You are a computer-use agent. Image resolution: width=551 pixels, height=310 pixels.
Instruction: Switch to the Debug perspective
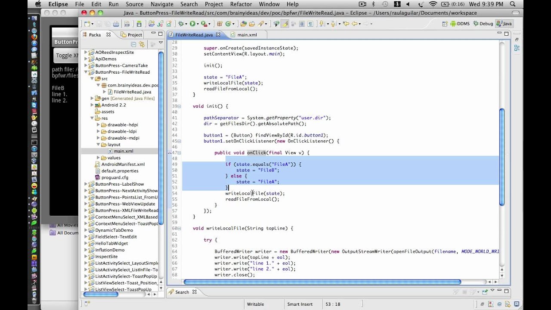click(x=483, y=24)
